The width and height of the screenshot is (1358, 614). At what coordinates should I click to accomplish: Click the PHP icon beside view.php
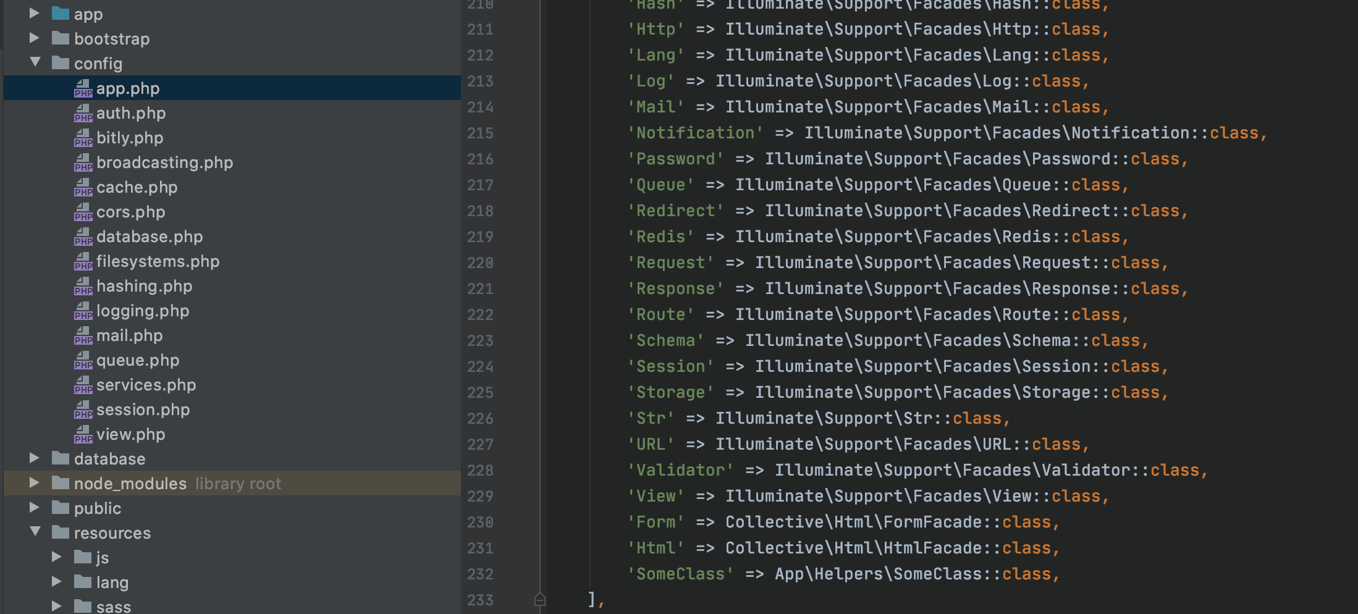point(83,434)
